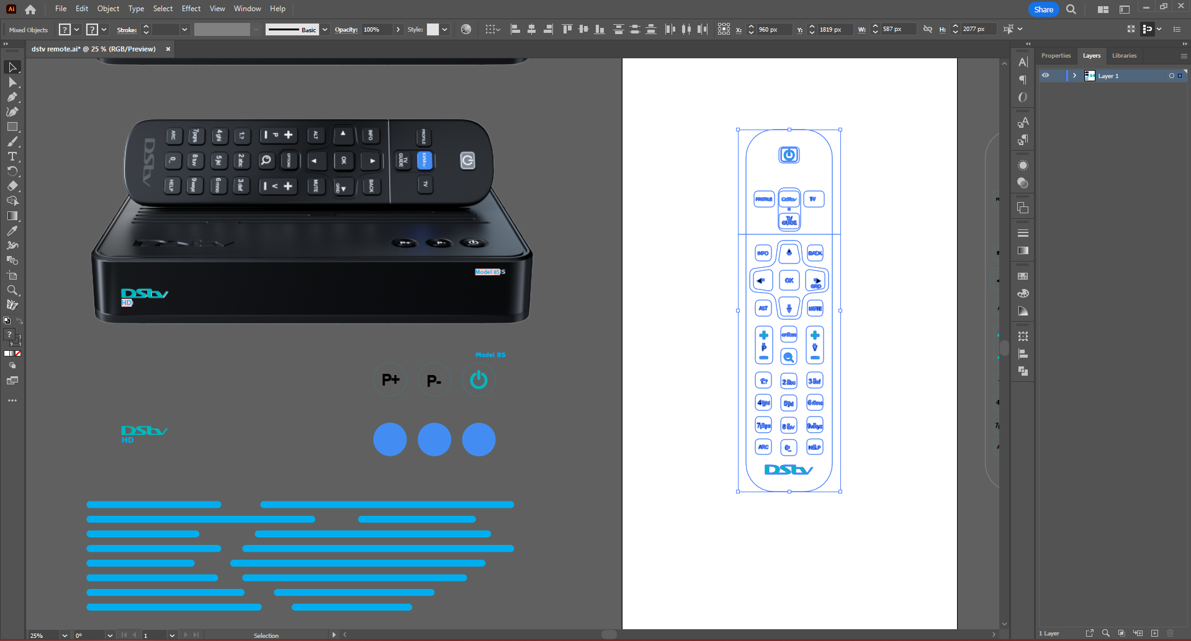Select the Eyedropper tool
The image size is (1191, 641).
[12, 231]
